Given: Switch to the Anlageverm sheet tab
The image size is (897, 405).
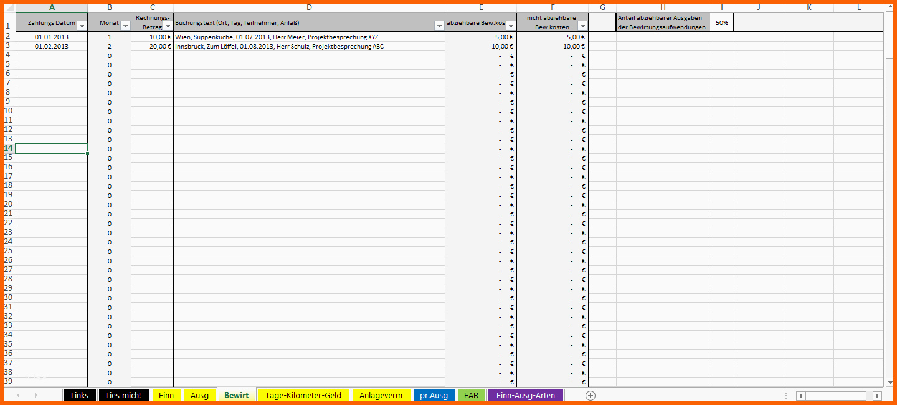Looking at the screenshot, I should pos(381,396).
